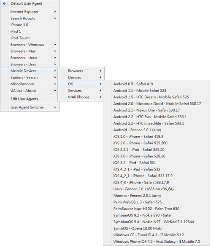
Task: Choose the iPad 1 user agent
Action: pyautogui.click(x=30, y=32)
